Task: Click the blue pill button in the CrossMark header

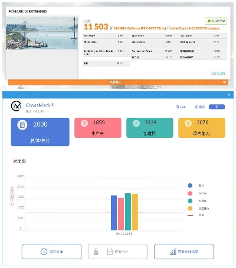Action: pyautogui.click(x=217, y=107)
